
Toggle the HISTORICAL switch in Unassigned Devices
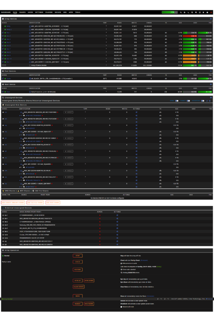(x=203, y=101)
